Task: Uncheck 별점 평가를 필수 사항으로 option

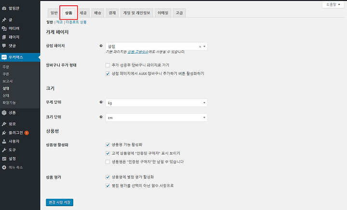Action: tap(108, 185)
